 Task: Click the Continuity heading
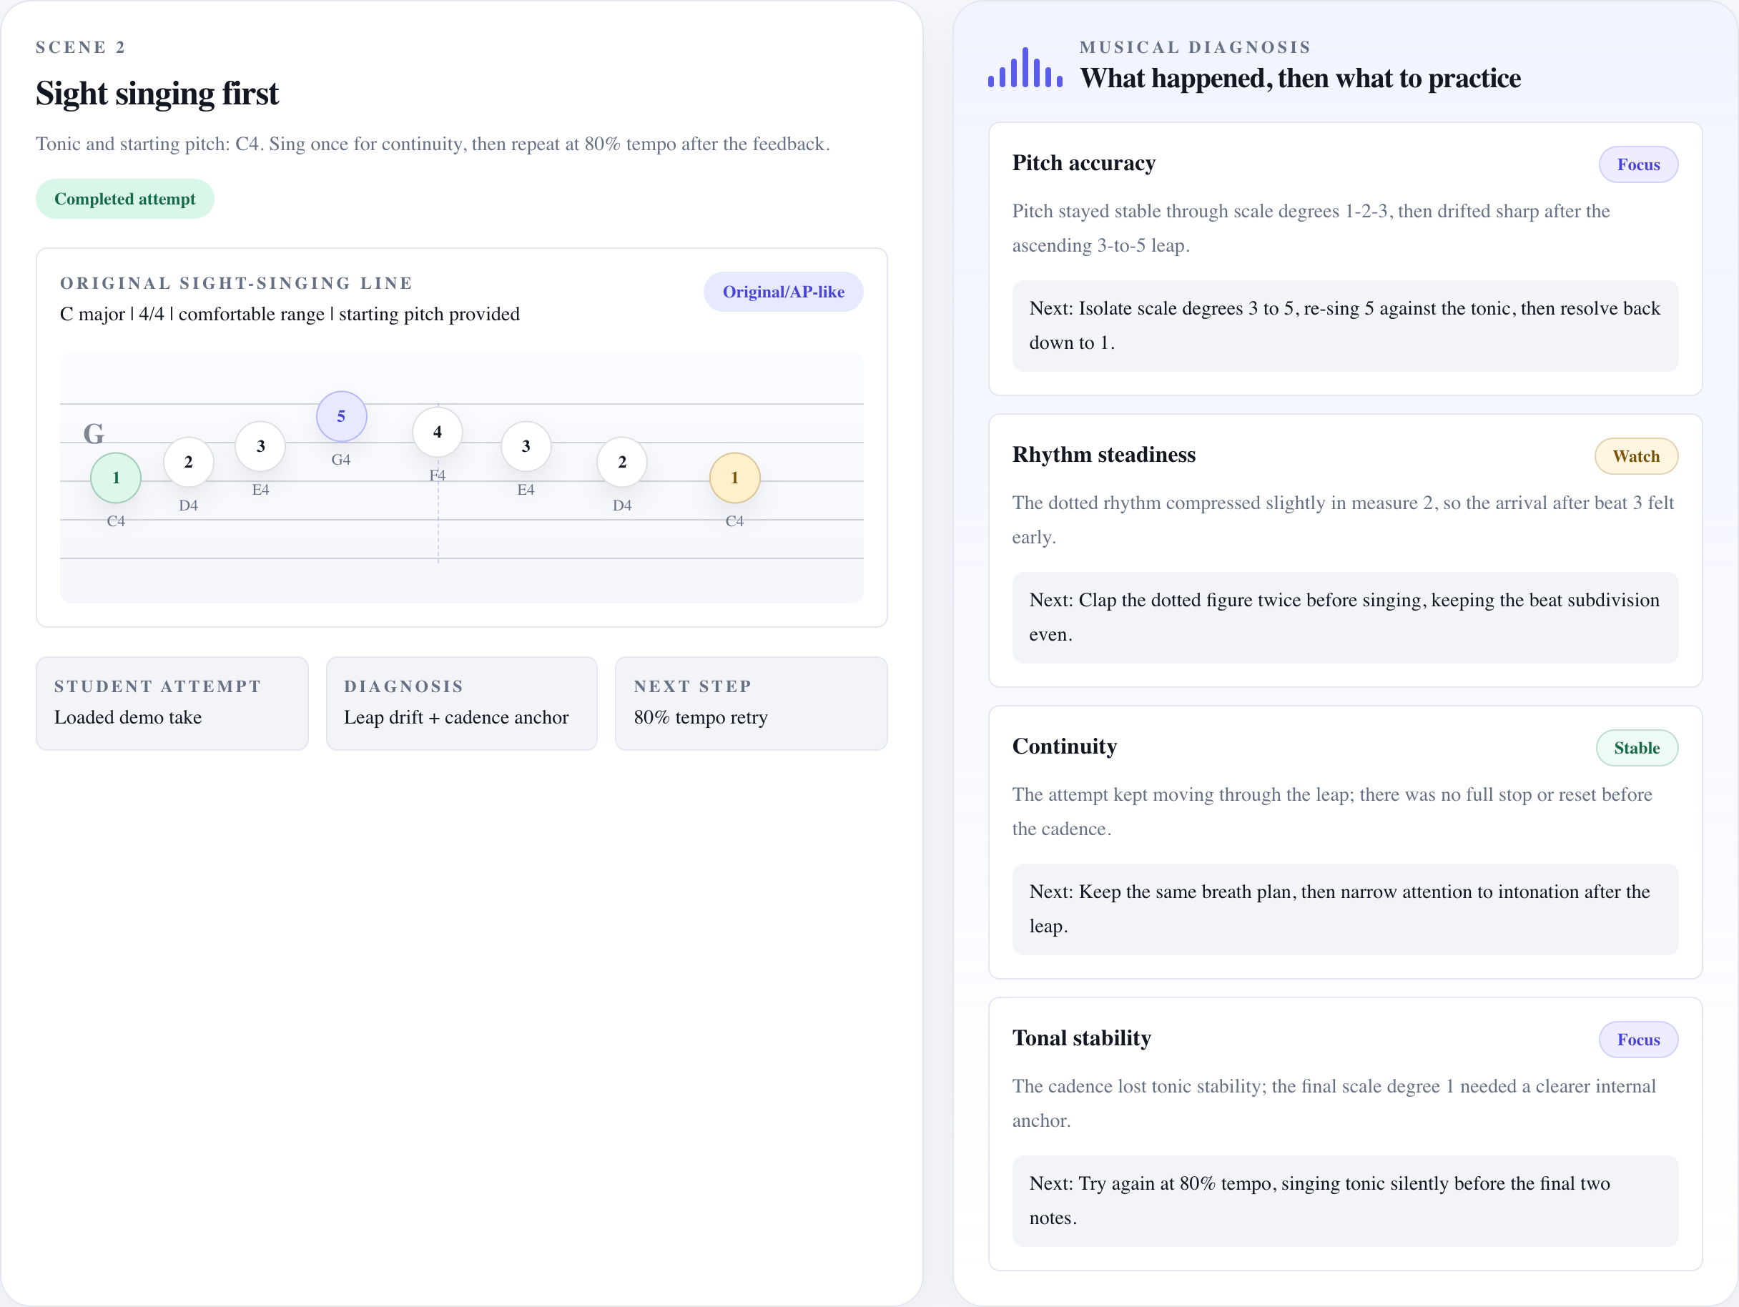1065,746
